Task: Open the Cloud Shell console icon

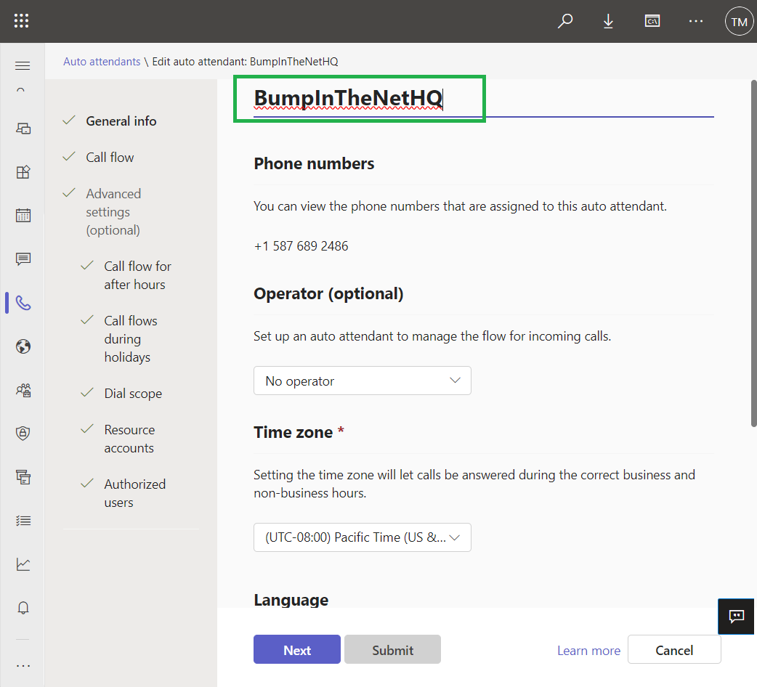Action: pos(652,21)
